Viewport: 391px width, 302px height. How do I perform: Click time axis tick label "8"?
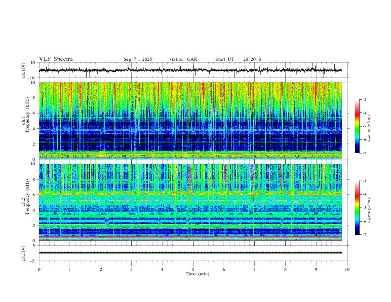[x=285, y=269]
